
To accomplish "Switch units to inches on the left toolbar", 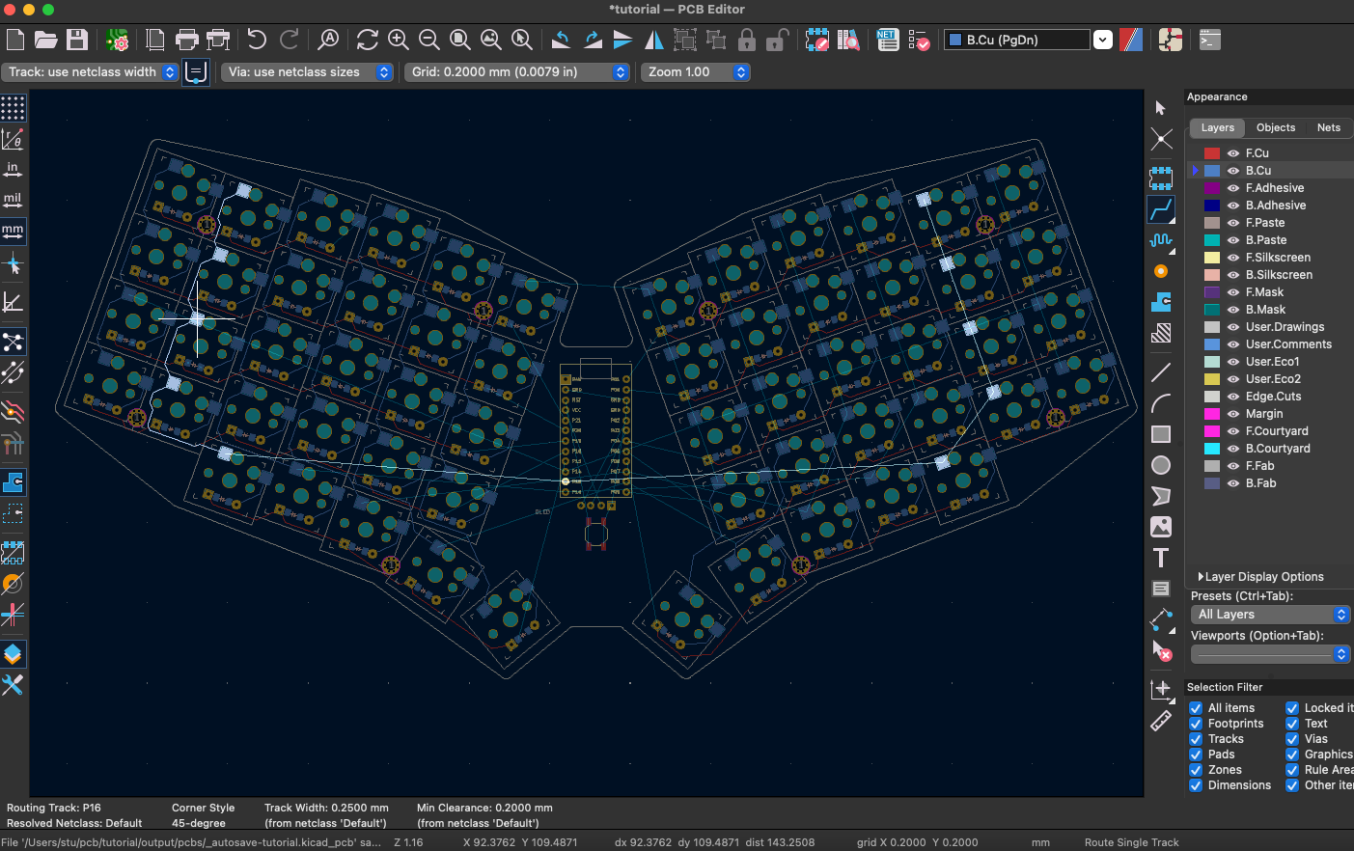I will (13, 170).
